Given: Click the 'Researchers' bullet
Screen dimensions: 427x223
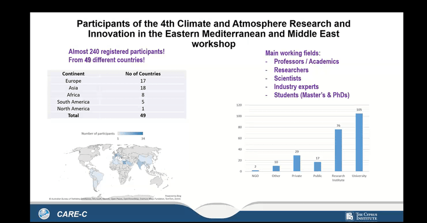Looking at the screenshot, I should point(291,70).
